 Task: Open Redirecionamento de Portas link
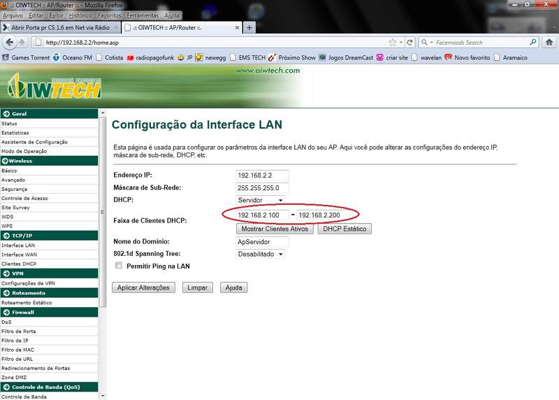click(x=36, y=369)
